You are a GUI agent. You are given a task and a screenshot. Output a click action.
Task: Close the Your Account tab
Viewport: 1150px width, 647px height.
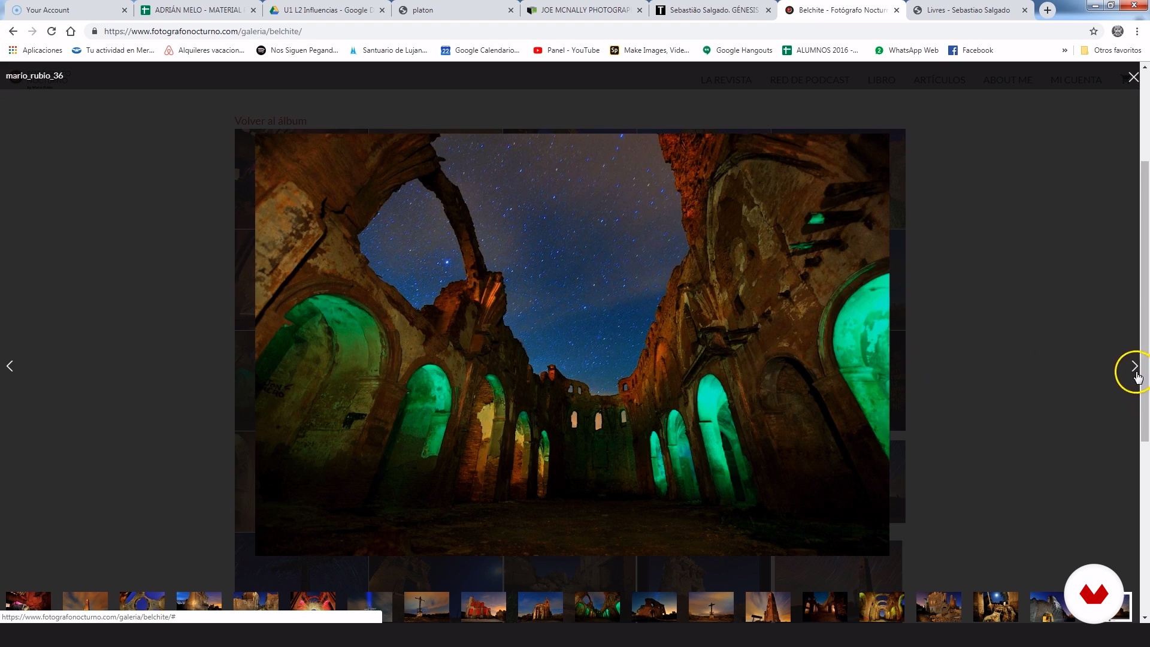[x=125, y=10]
